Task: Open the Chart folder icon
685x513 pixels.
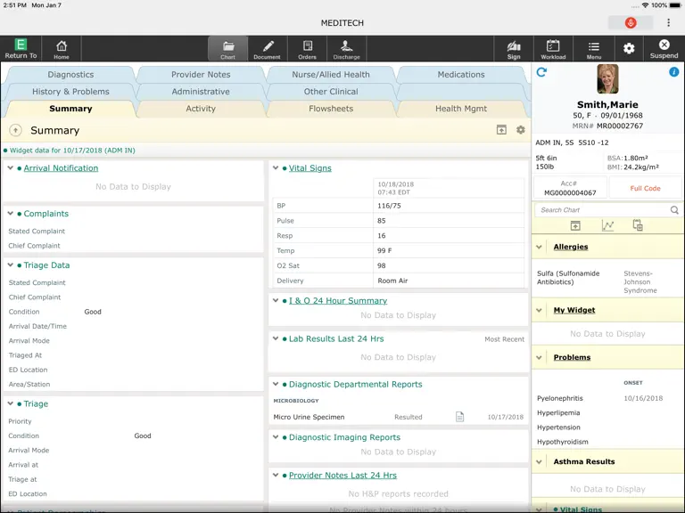Action: 227,48
